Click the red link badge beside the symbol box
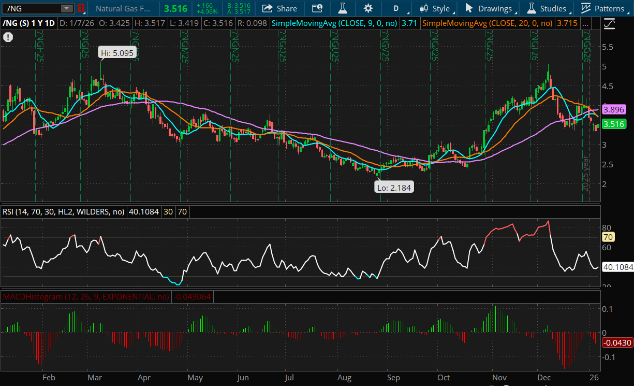Viewport: 634px width, 386px height. pyautogui.click(x=81, y=8)
